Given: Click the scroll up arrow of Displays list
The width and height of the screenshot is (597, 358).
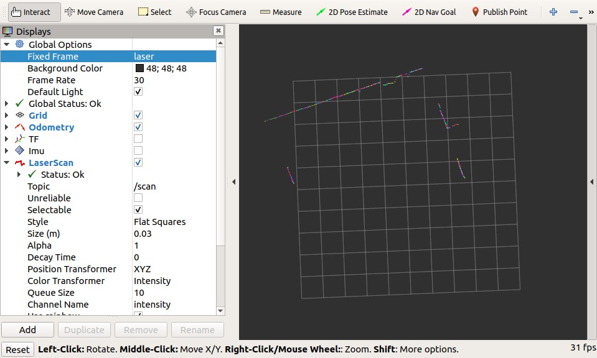Looking at the screenshot, I should [220, 44].
